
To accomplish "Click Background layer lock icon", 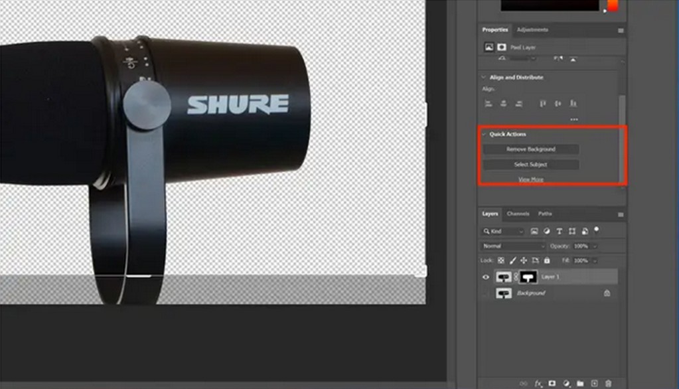I will click(x=607, y=293).
